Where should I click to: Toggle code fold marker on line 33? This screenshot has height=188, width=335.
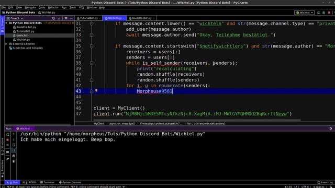click(92, 35)
